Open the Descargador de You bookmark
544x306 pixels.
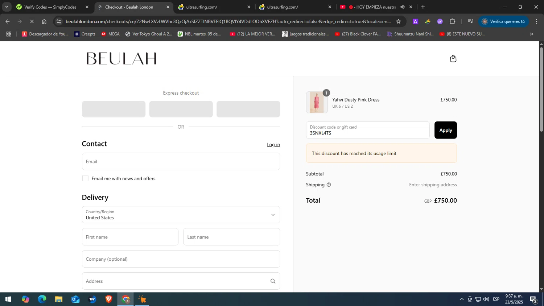[x=45, y=34]
